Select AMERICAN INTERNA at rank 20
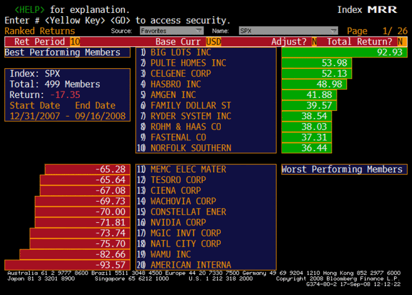The height and width of the screenshot is (295, 412). pos(191,265)
